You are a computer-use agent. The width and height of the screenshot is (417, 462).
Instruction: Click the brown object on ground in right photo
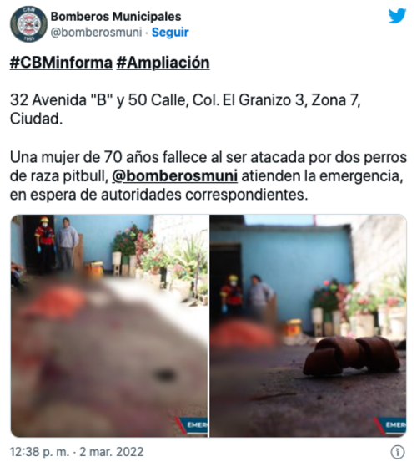(351, 356)
